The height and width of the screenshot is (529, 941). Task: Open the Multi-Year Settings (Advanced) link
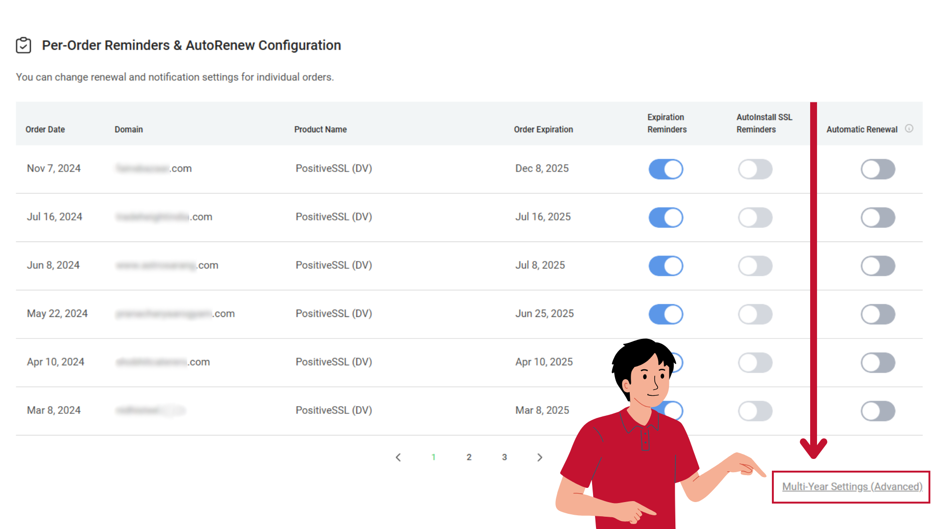click(x=852, y=486)
